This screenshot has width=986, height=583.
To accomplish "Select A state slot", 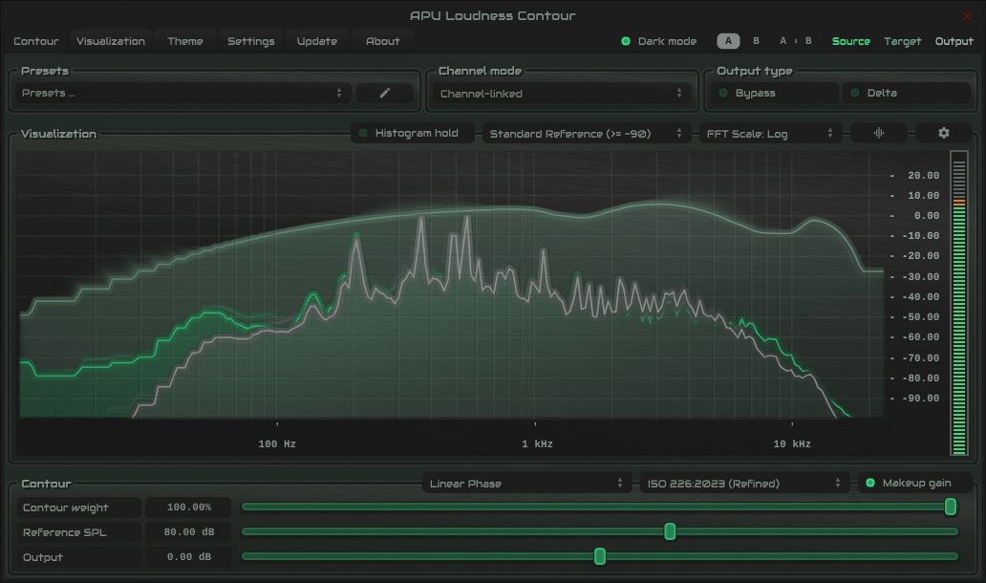I will click(728, 41).
